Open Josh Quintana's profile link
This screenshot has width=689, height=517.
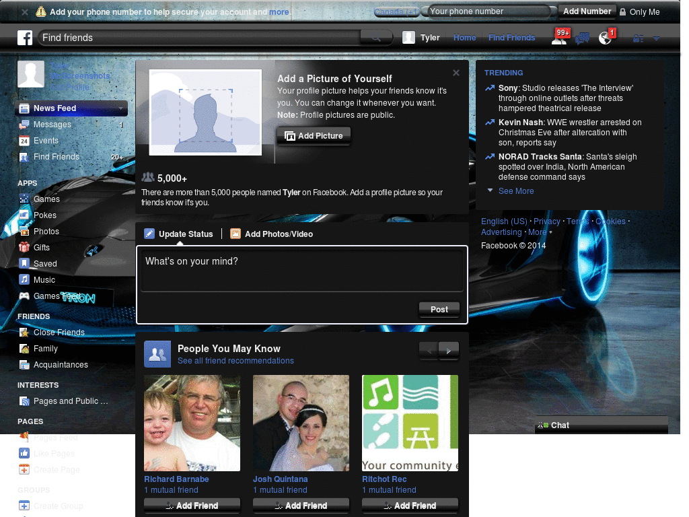(x=281, y=479)
